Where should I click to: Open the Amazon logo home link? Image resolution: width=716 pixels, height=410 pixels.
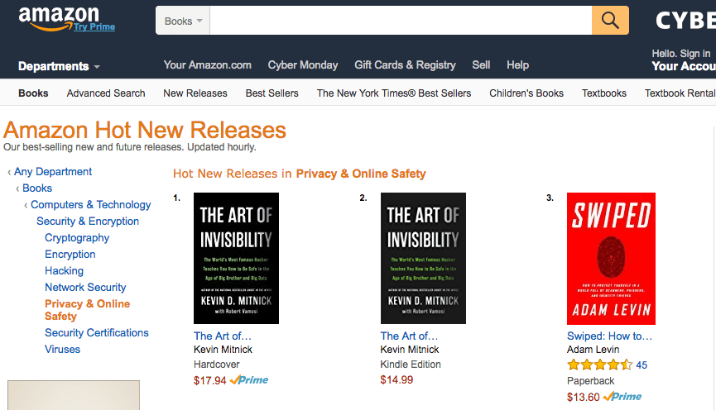[x=59, y=18]
